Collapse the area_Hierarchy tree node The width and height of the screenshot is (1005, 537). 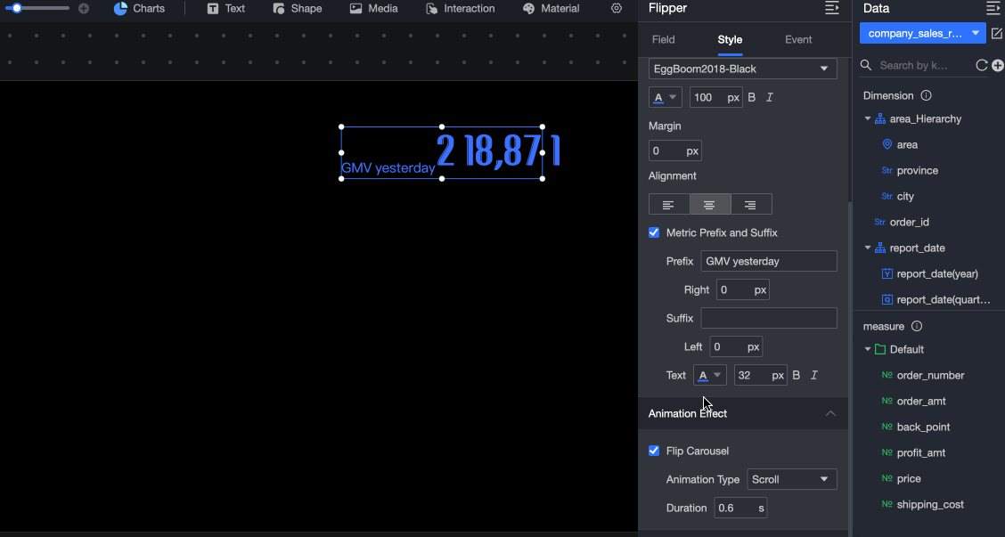pyautogui.click(x=868, y=118)
